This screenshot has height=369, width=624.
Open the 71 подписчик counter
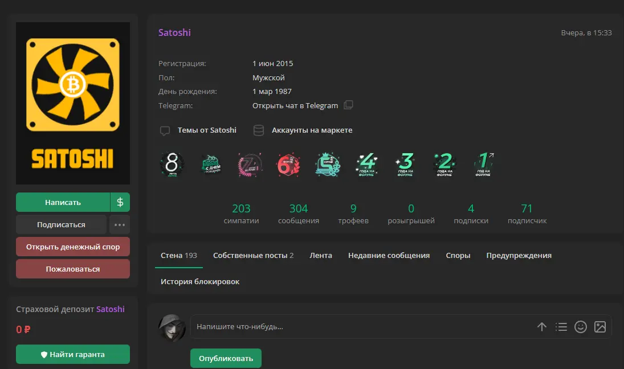coord(527,214)
